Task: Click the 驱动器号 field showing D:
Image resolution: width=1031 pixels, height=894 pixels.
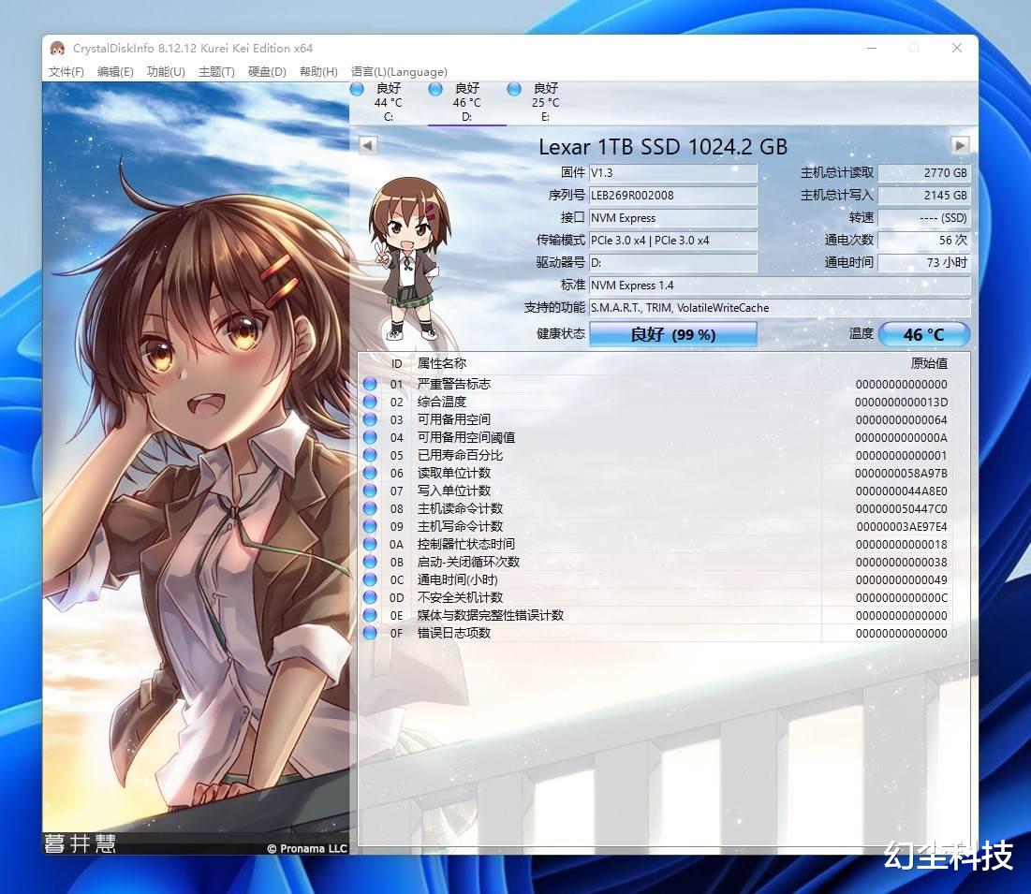Action: click(672, 262)
